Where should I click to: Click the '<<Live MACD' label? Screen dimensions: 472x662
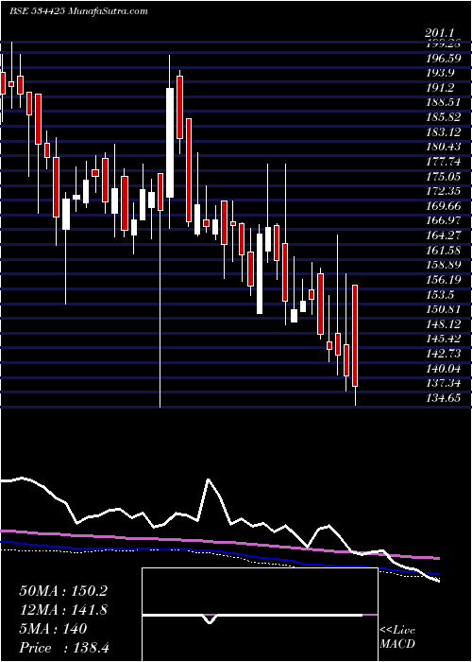(397, 637)
